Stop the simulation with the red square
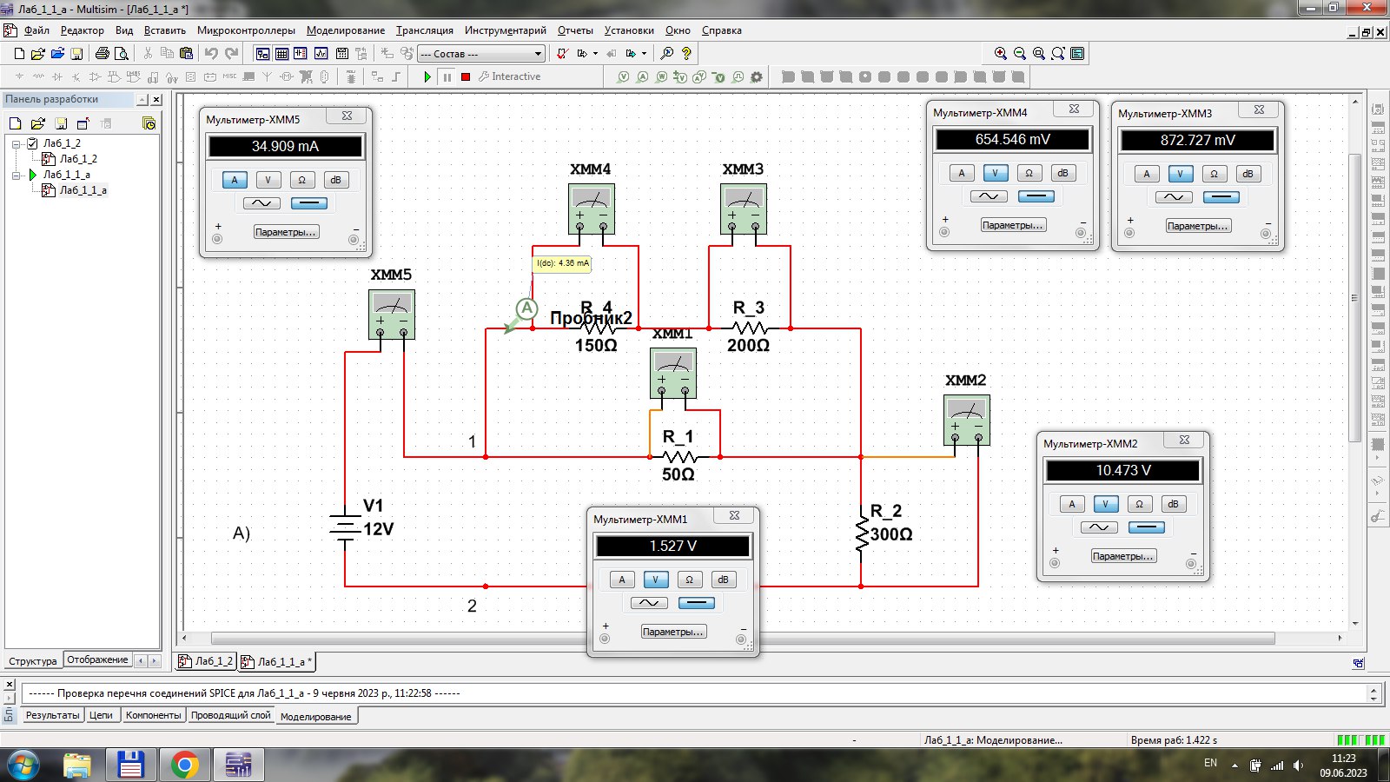 (x=466, y=76)
